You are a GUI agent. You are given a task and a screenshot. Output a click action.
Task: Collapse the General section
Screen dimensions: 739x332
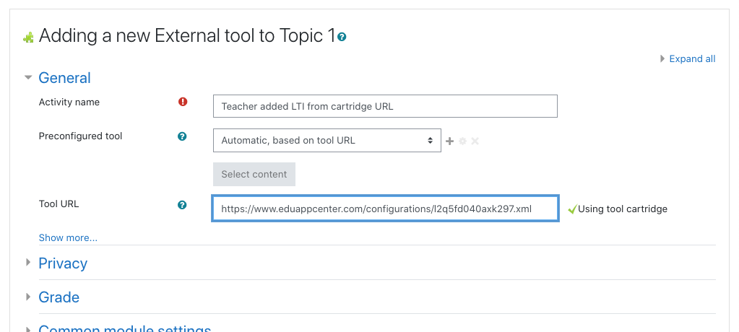pyautogui.click(x=64, y=78)
